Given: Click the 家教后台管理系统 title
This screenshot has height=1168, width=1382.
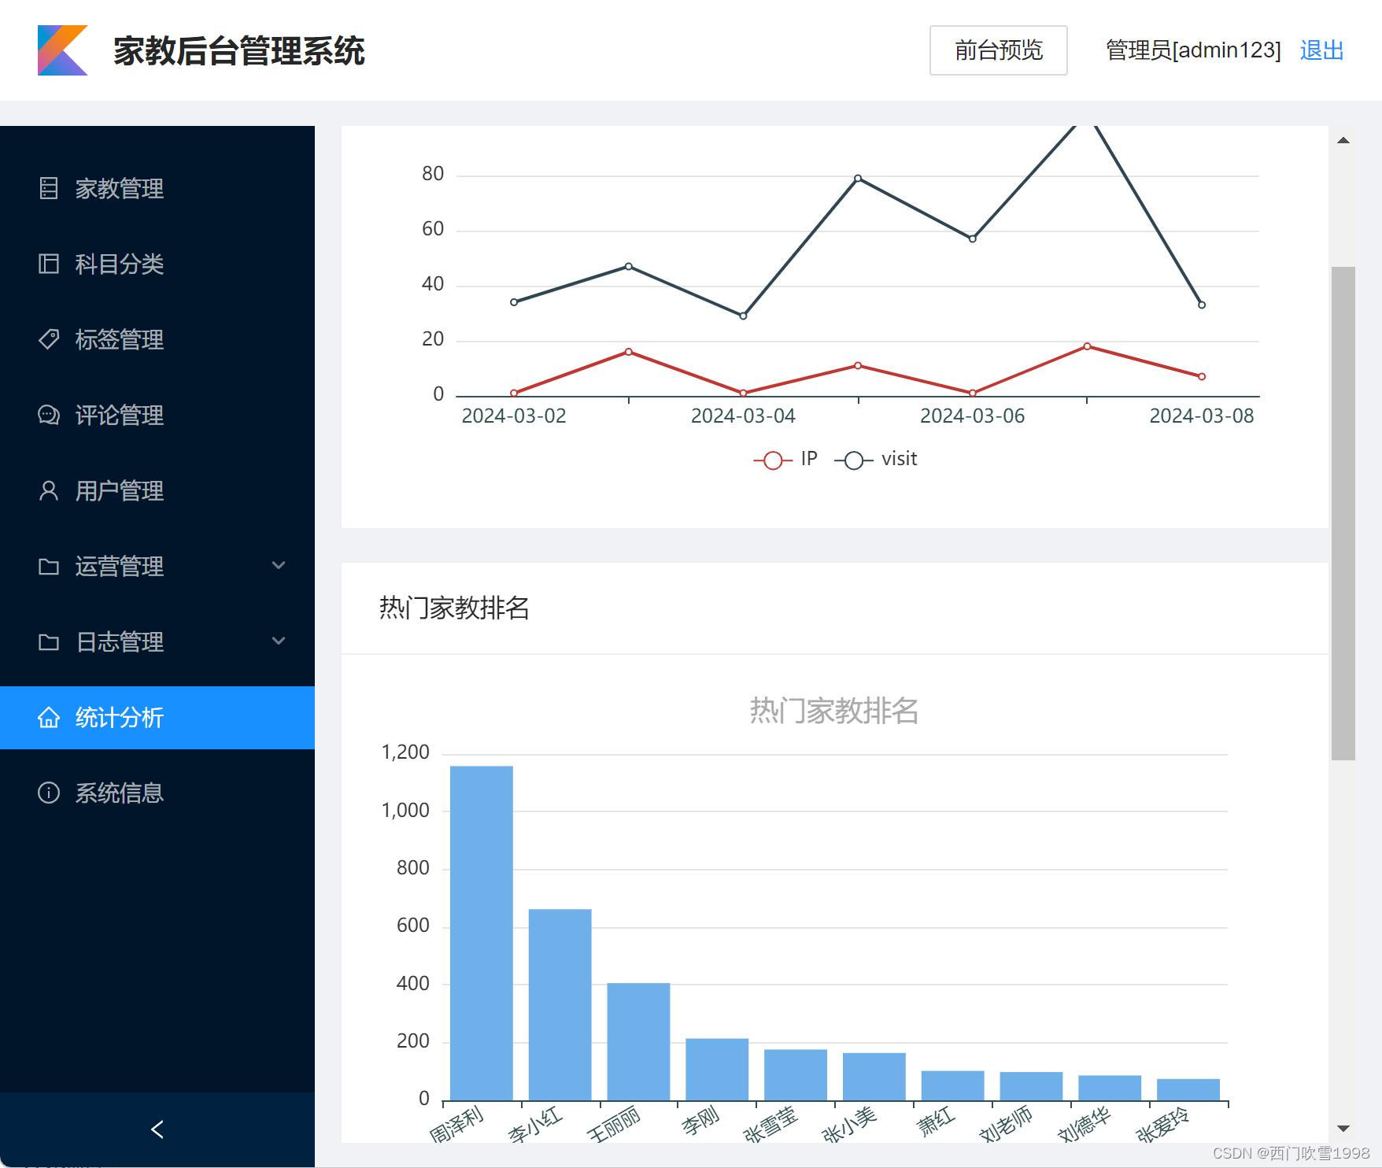Looking at the screenshot, I should coord(239,50).
